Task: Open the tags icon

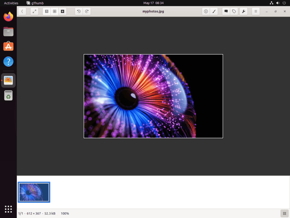Action: [x=234, y=11]
